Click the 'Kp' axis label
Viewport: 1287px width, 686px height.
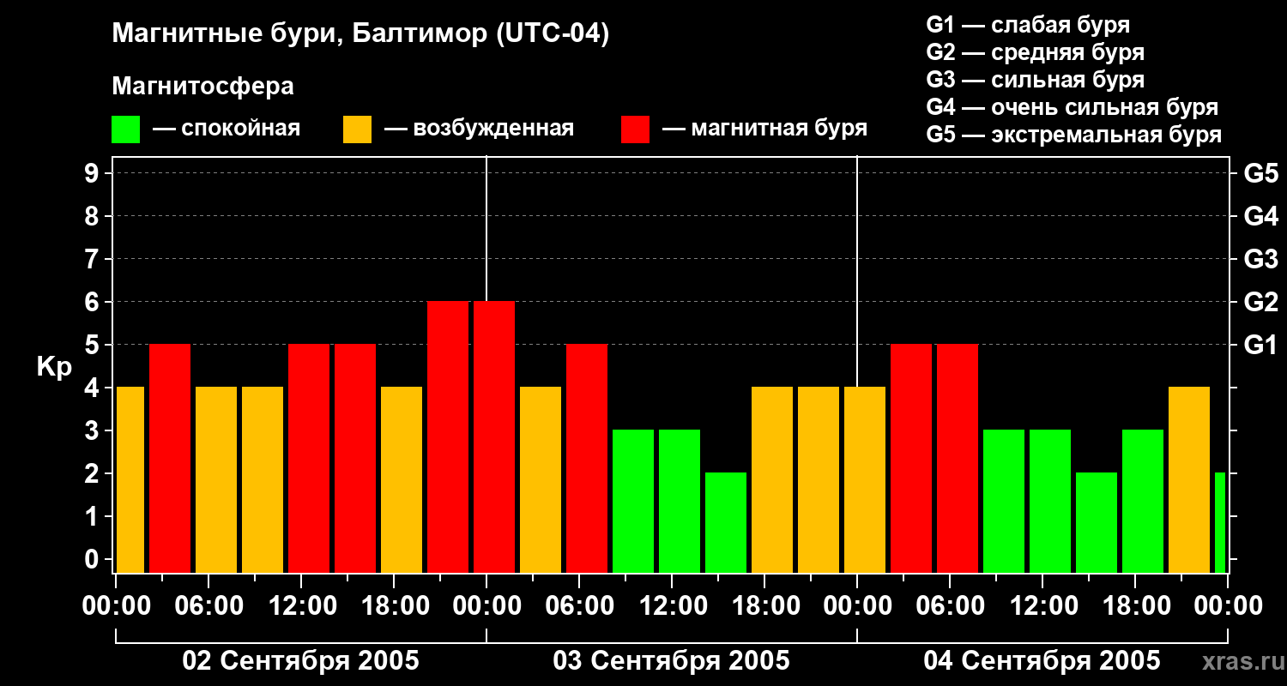click(54, 367)
